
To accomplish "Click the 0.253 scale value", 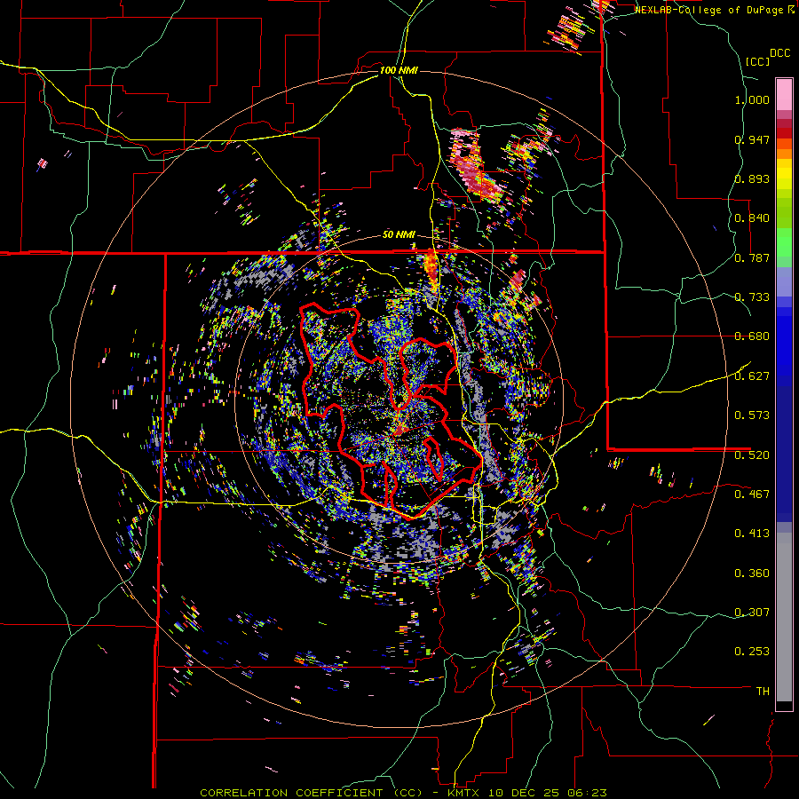I will click(752, 652).
